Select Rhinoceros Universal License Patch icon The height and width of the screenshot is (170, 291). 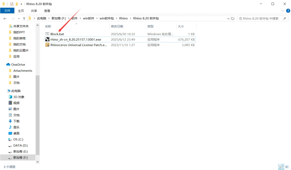coord(47,45)
